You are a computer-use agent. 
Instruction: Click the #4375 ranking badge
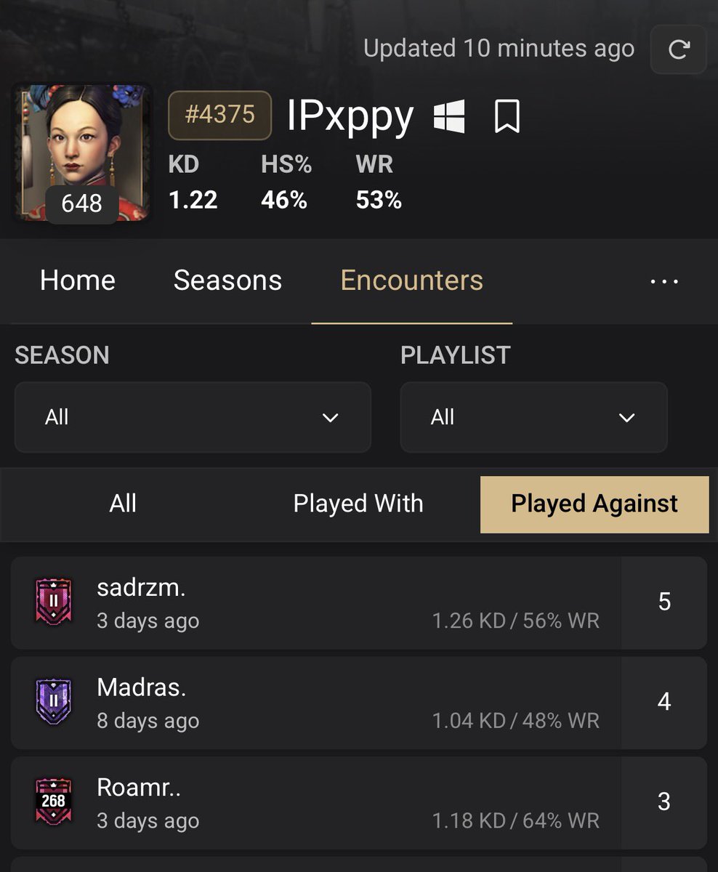pyautogui.click(x=219, y=115)
